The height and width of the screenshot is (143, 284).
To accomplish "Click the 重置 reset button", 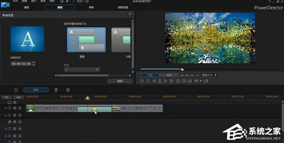I will 120,81.
